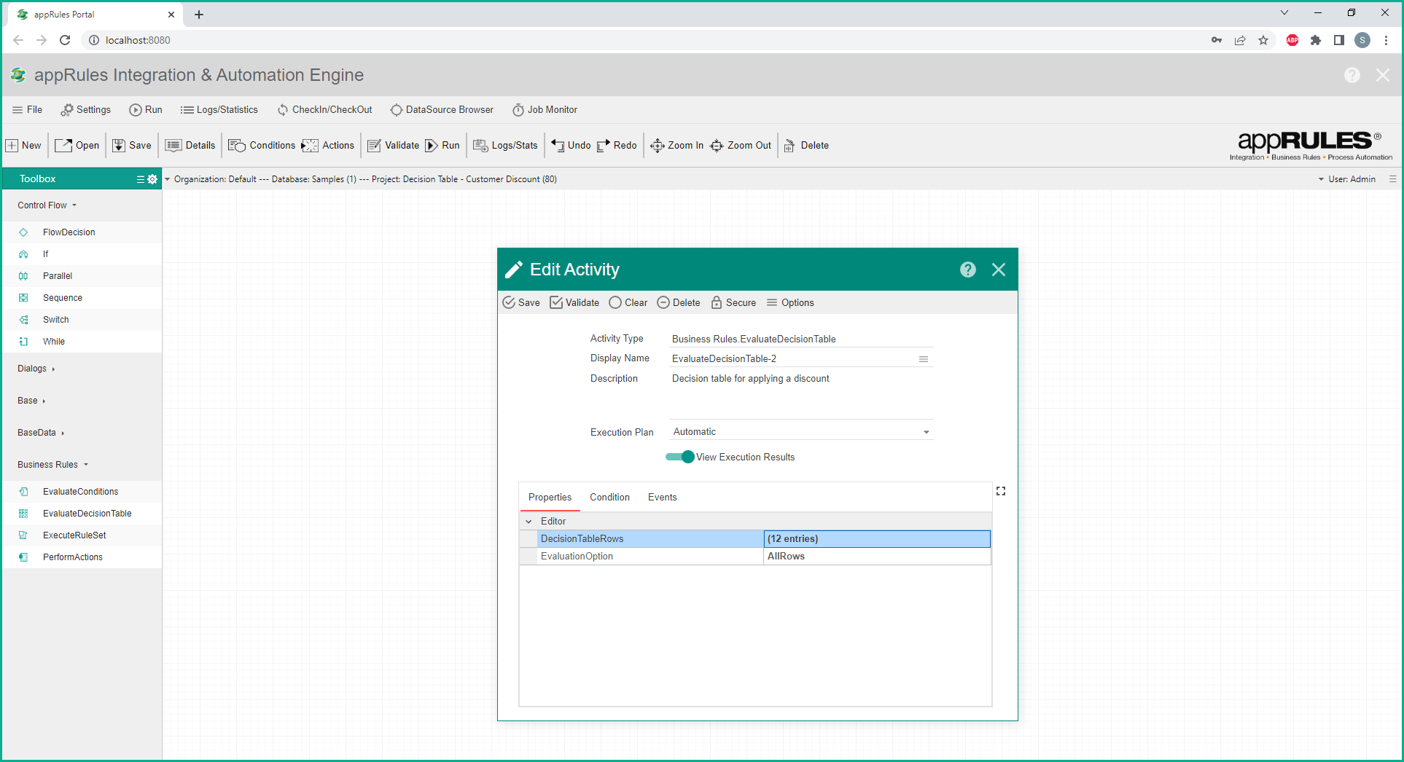The height and width of the screenshot is (762, 1404).
Task: Open Toolbox gear settings icon
Action: [152, 179]
